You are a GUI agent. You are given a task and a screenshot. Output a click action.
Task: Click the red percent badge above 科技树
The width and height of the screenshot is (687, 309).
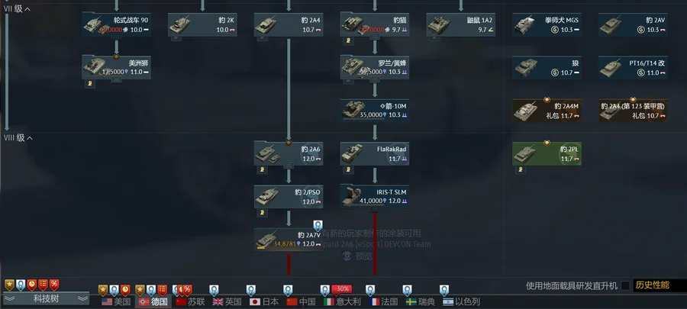point(54,285)
